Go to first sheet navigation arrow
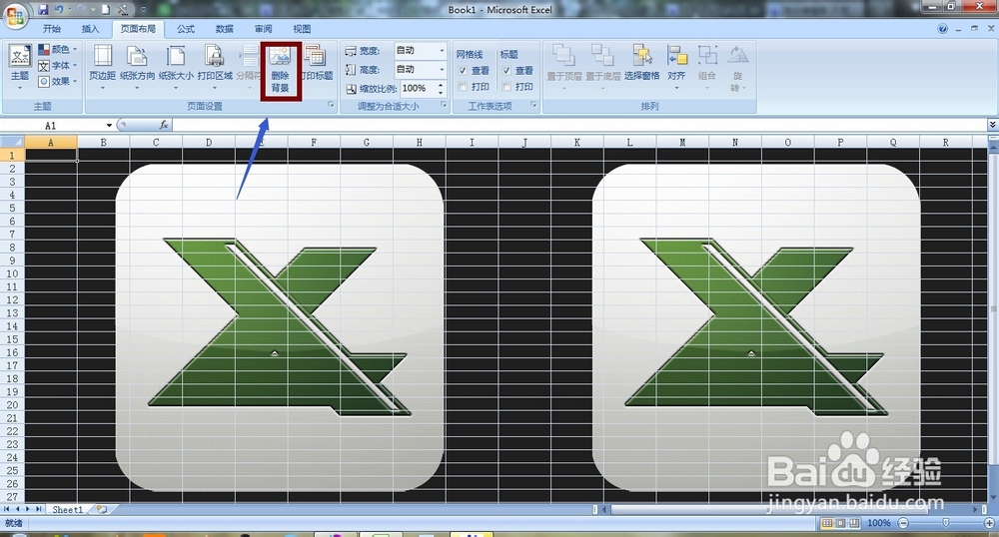The width and height of the screenshot is (999, 537). click(6, 509)
